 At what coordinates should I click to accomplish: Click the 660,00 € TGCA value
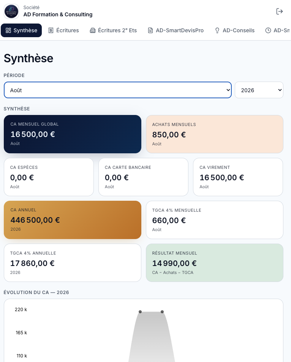click(169, 220)
